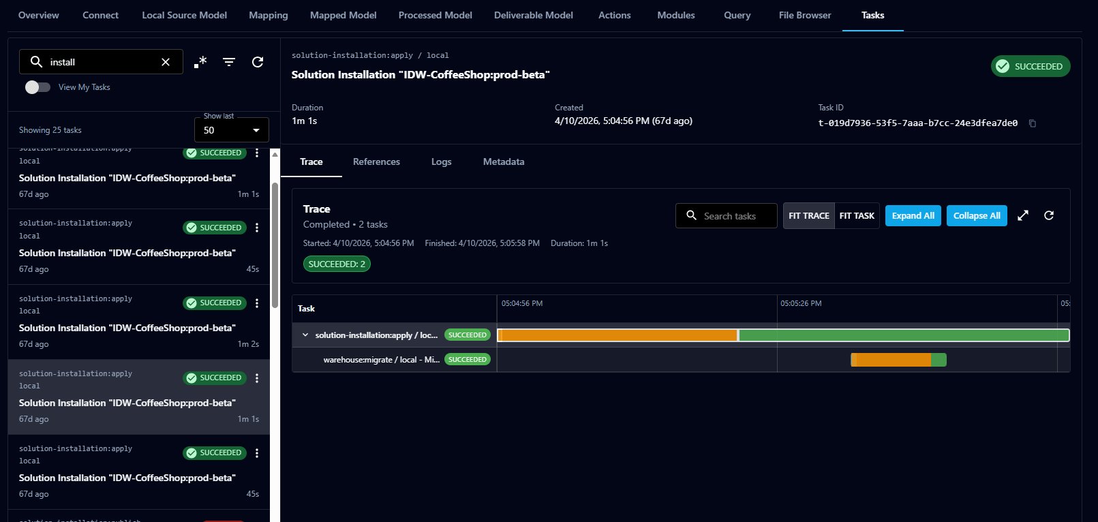Screen dimensions: 1098x522
Task: Open the task filter options icon
Action: coord(229,62)
